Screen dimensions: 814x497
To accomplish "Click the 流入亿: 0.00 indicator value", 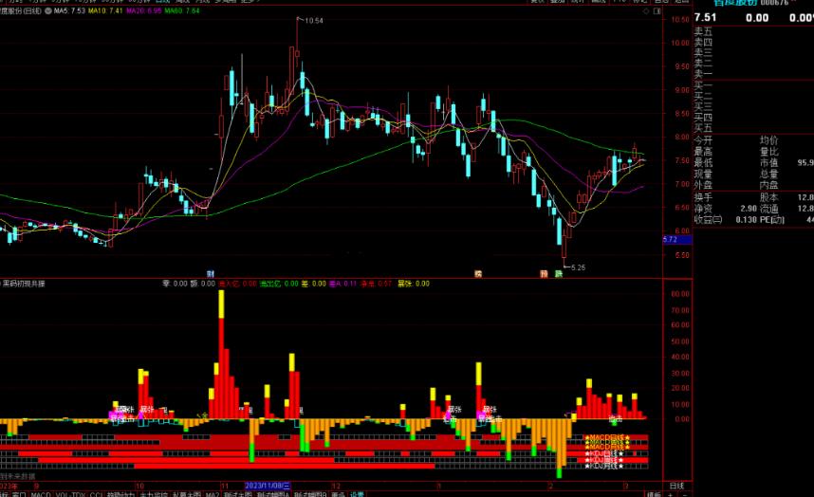I will click(x=237, y=284).
